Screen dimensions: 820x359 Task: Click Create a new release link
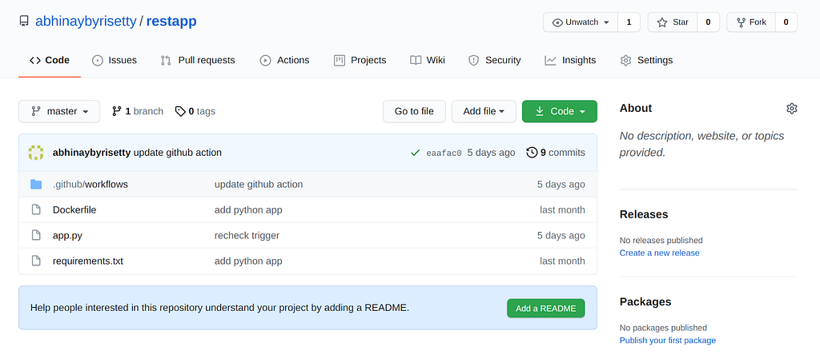660,253
